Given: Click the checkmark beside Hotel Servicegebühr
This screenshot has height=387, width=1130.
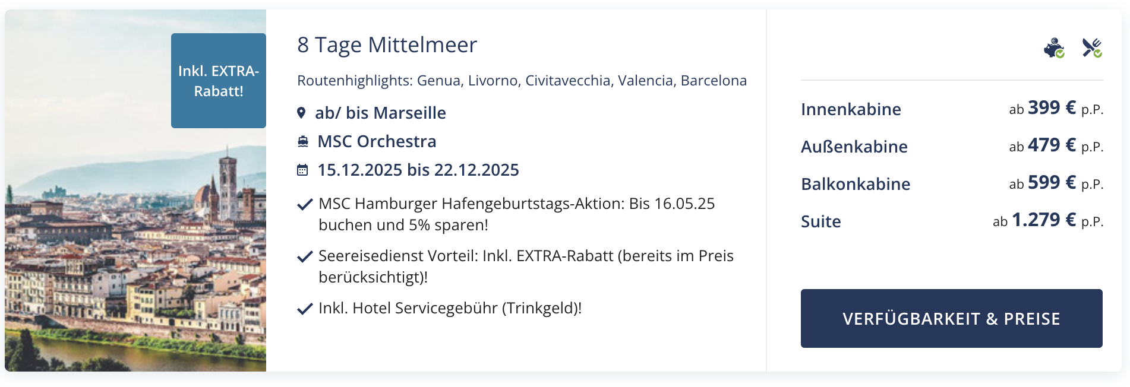Looking at the screenshot, I should tap(305, 309).
